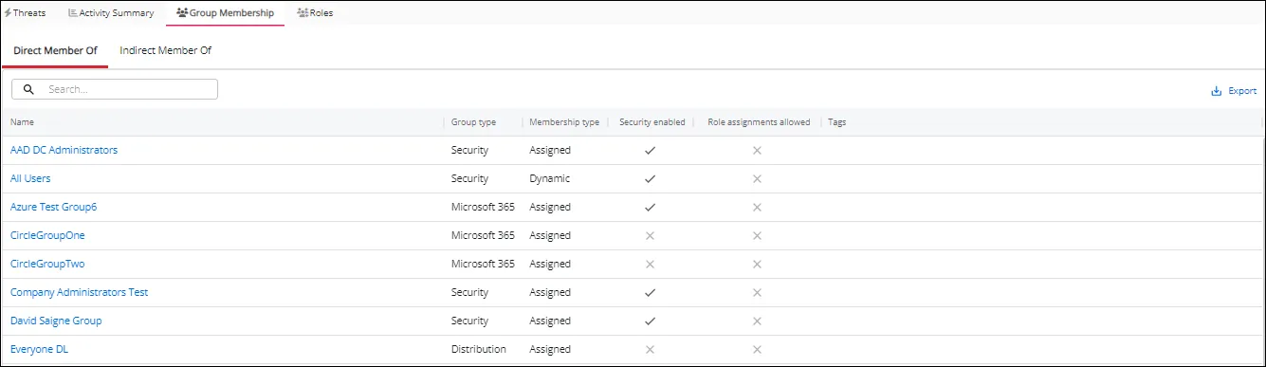The width and height of the screenshot is (1266, 367).
Task: Click Assigned membership for CircleGroupOne
Action: point(550,235)
